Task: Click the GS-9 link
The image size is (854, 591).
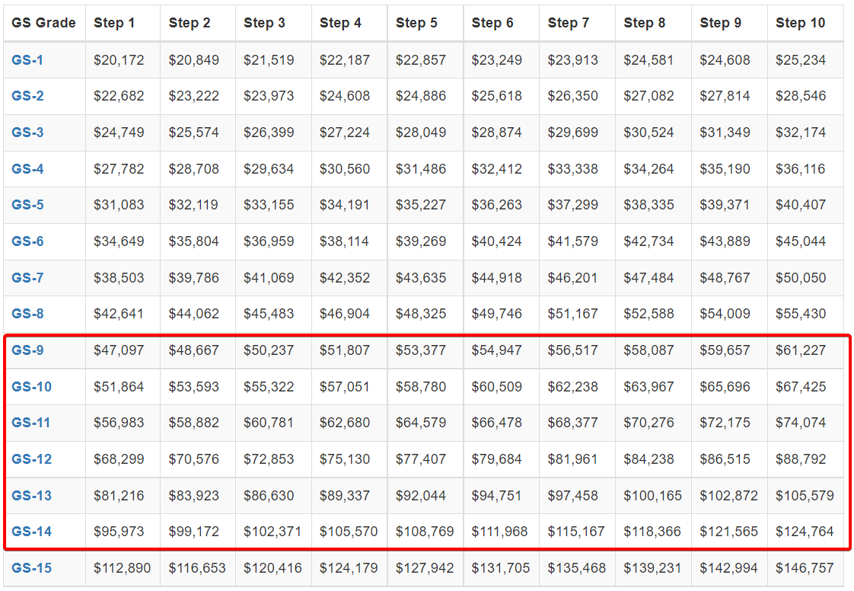Action: pos(27,350)
